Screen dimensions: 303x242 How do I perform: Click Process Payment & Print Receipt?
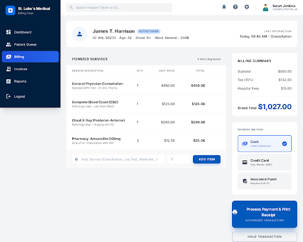pyautogui.click(x=265, y=214)
